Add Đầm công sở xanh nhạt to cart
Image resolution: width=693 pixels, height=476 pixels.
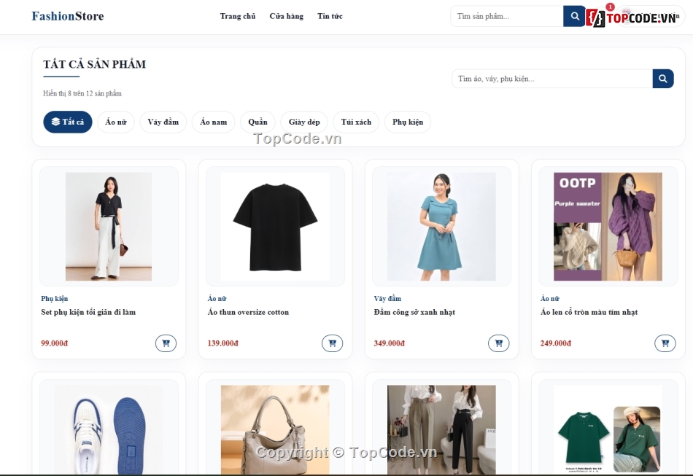498,343
